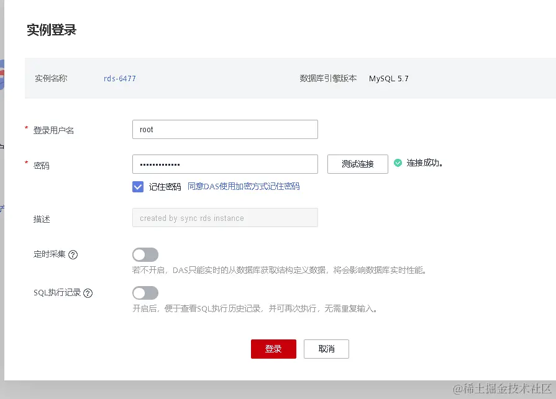Uncheck the 记住密码 remember password checkbox
Screen dimensions: 556x399
click(x=138, y=187)
